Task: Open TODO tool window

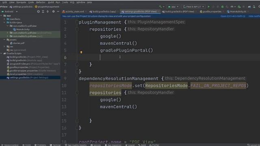Action: (x=27, y=145)
